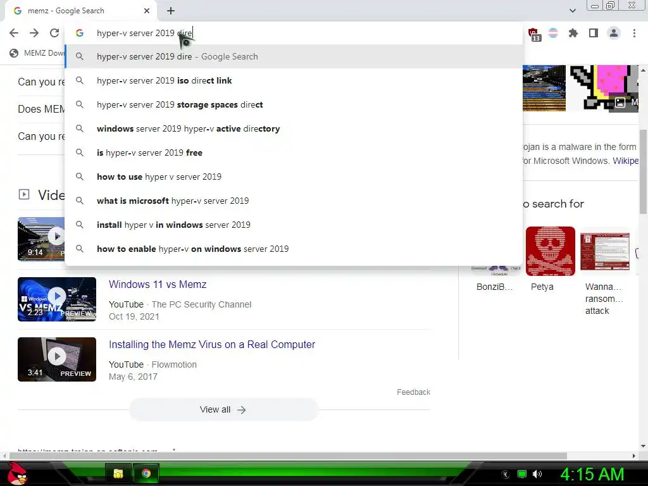The height and width of the screenshot is (486, 648).
Task: Choose 'install hyper v in windows server 2019'
Action: (294, 225)
